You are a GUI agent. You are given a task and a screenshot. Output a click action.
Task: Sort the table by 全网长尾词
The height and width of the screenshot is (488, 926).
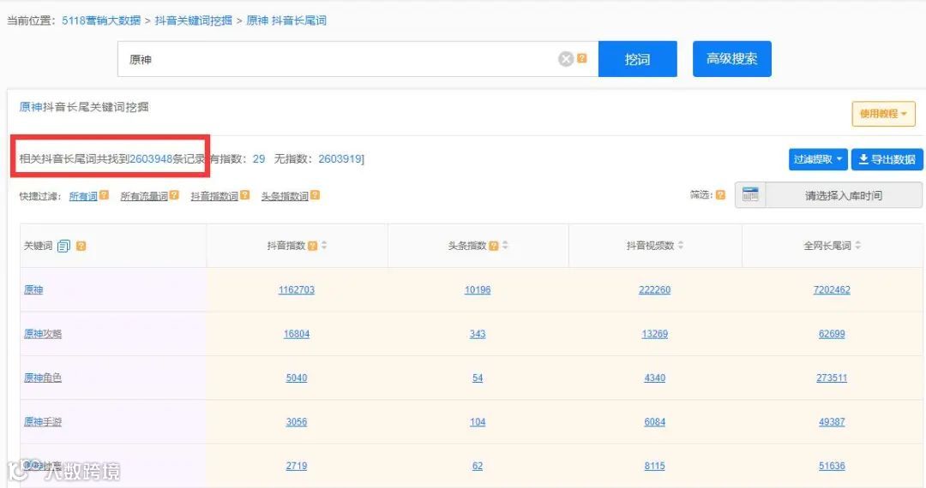857,245
